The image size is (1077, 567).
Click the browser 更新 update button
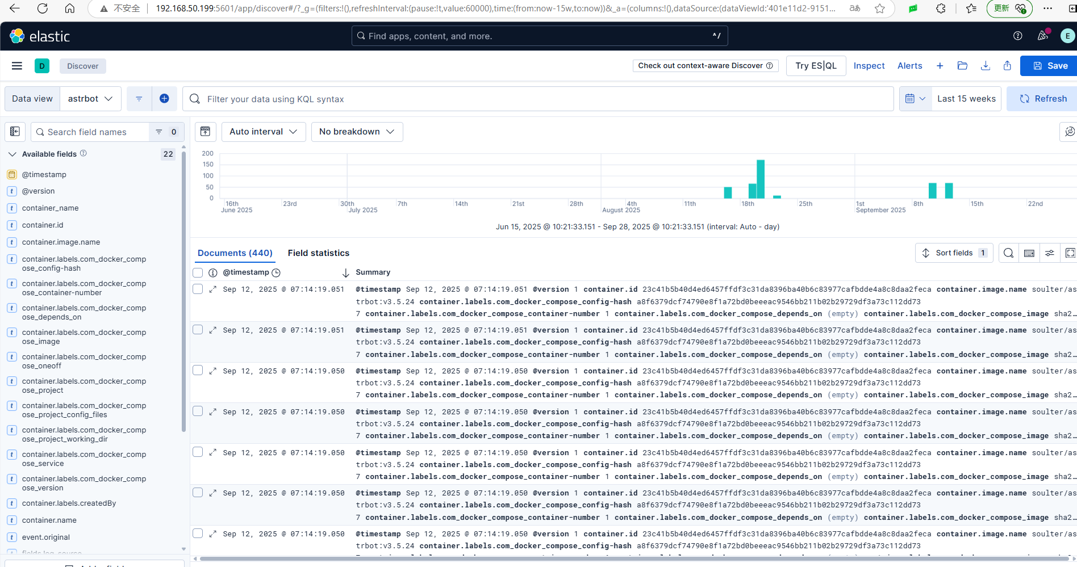pyautogui.click(x=1009, y=9)
